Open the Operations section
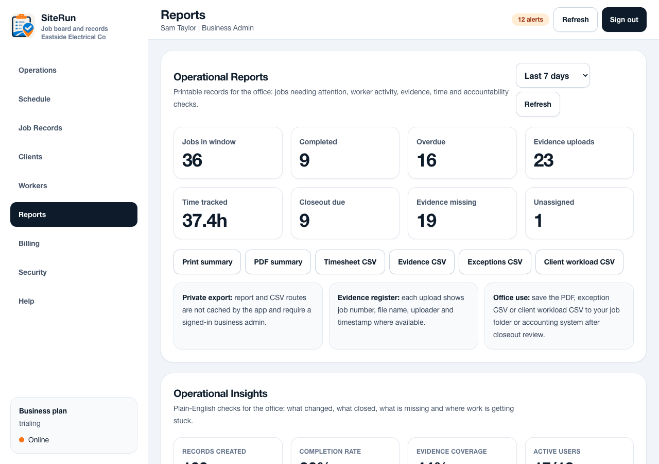The image size is (659, 464). coord(74,70)
